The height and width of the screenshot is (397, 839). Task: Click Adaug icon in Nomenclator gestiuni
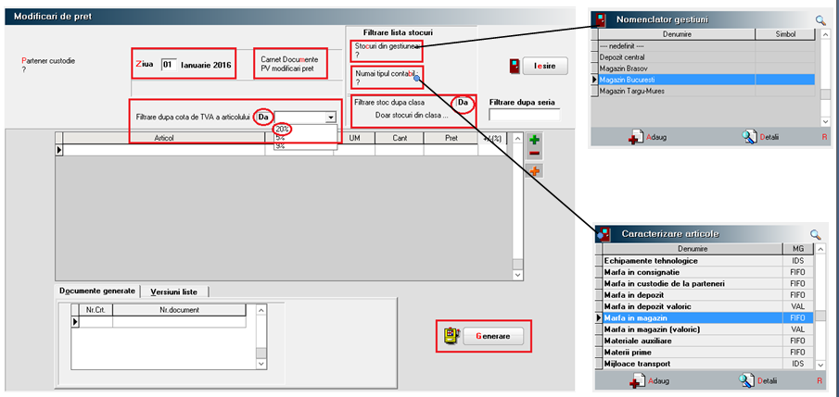(635, 138)
